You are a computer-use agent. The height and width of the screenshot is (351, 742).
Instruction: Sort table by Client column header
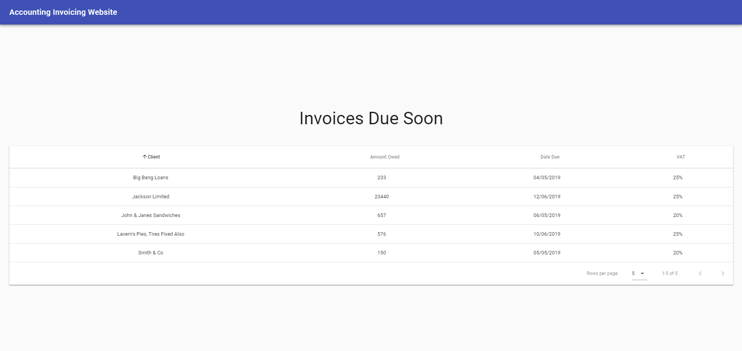click(x=154, y=157)
